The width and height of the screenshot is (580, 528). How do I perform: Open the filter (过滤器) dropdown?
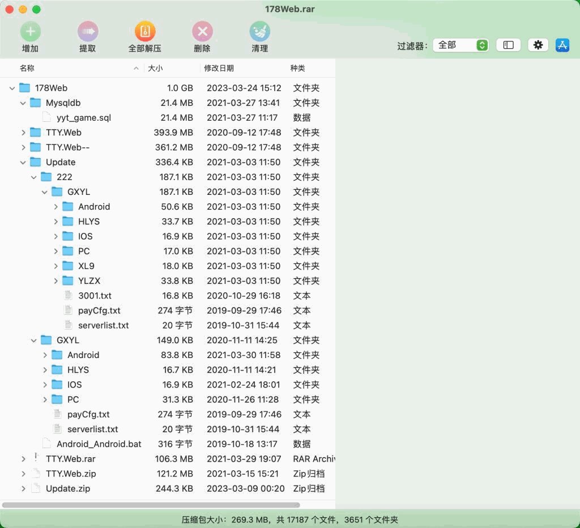point(460,45)
